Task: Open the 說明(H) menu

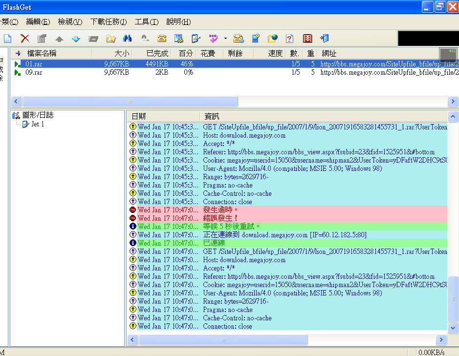Action: pyautogui.click(x=178, y=22)
